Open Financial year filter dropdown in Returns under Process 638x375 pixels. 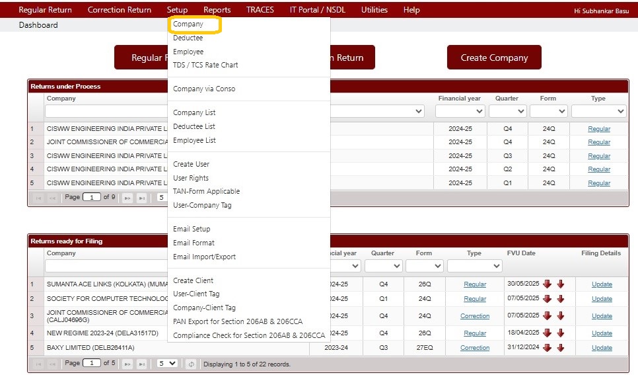coord(460,111)
